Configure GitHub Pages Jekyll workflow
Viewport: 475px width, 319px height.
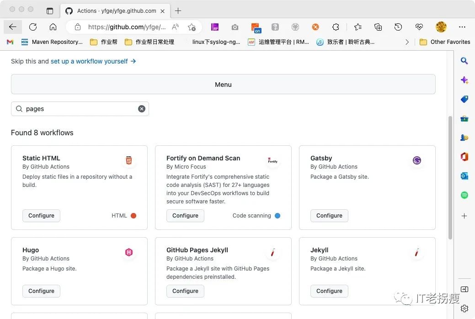click(x=185, y=291)
